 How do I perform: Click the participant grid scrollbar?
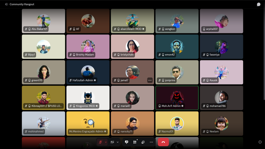click(264, 54)
